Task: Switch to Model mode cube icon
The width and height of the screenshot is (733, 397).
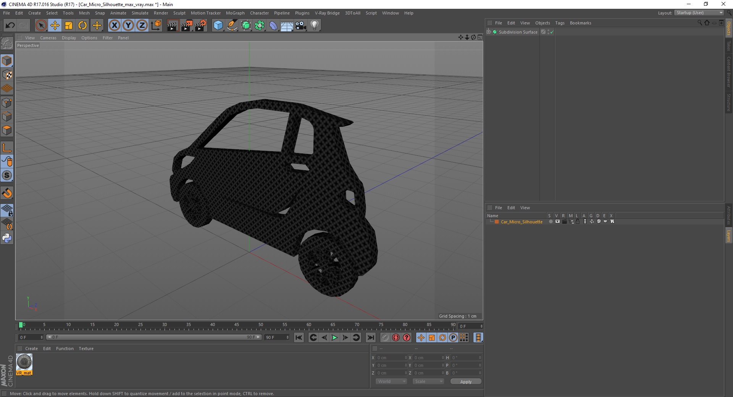Action: click(x=7, y=61)
